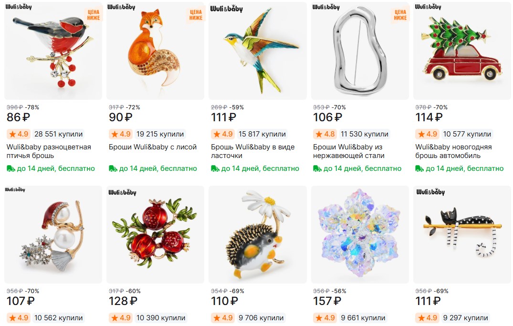Open 'Броши Wuli&baby с лисой' link
The image size is (513, 326).
(x=152, y=147)
